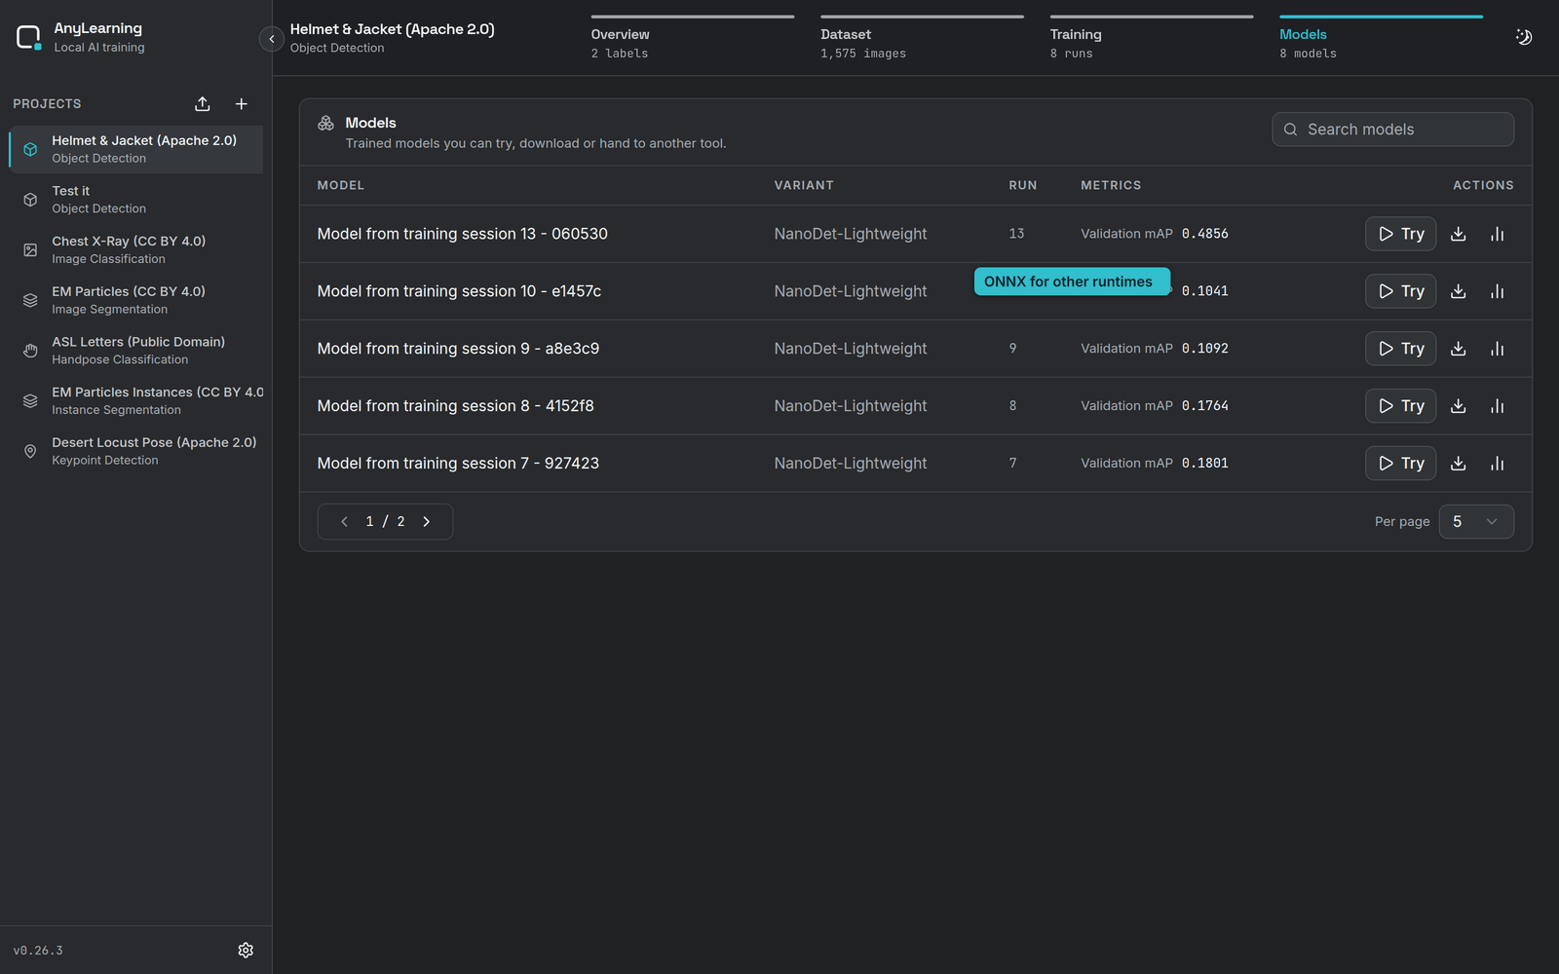Try the session 10 model
The width and height of the screenshot is (1559, 974).
(1400, 291)
